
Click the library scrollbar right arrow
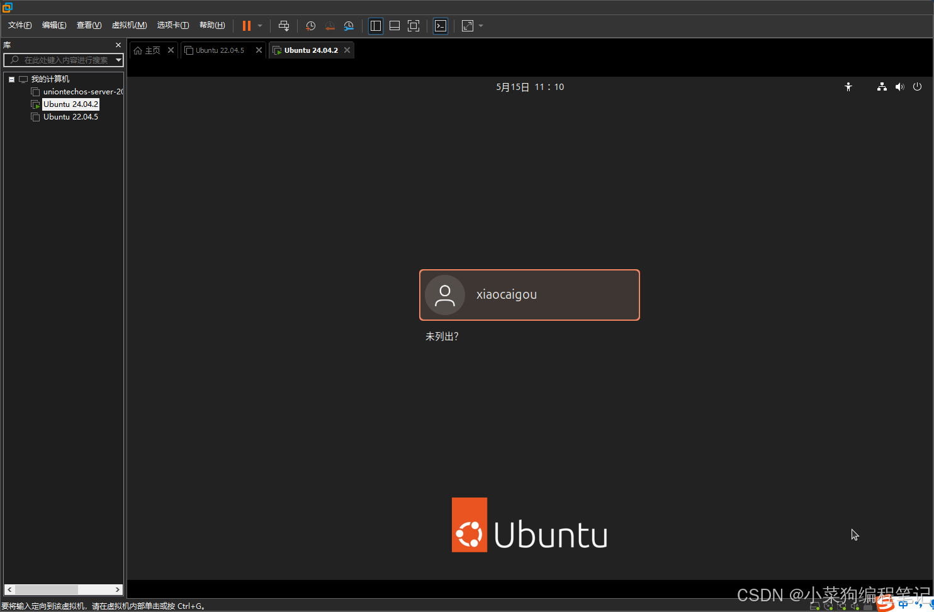pyautogui.click(x=118, y=590)
